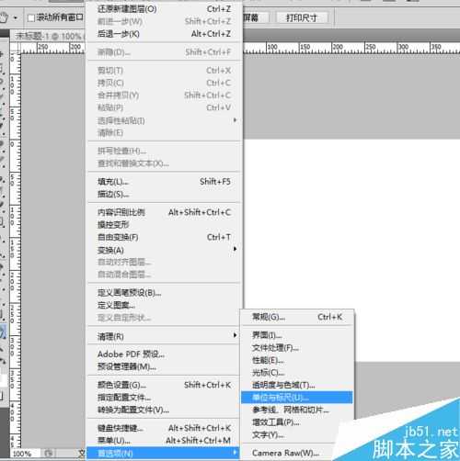The image size is (460, 461).
Task: Click the highlighted 单位与标尺(U)... item
Action: coord(297,398)
